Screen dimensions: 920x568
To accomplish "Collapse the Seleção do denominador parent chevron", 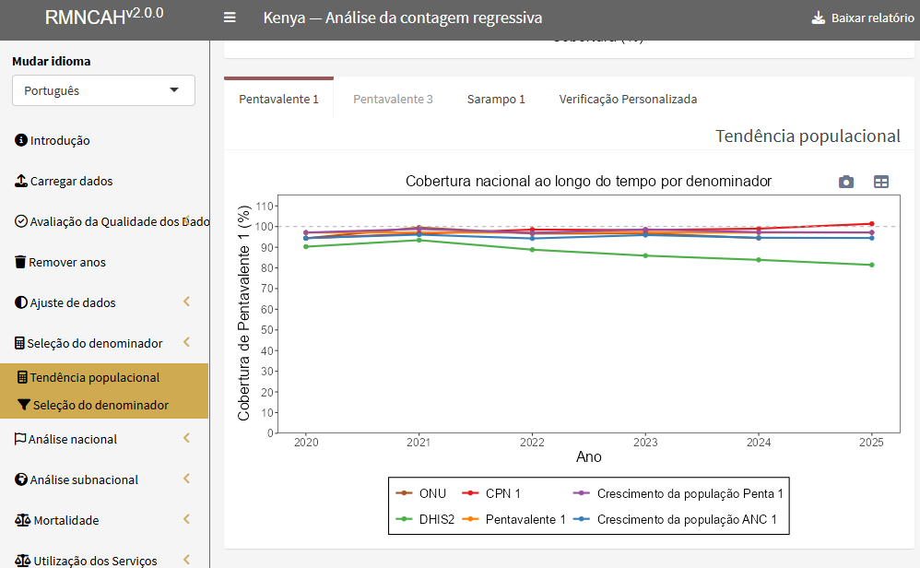I will click(186, 342).
